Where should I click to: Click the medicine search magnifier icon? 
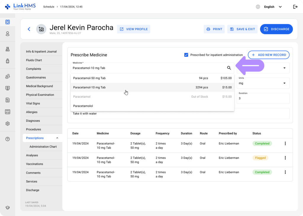tap(229, 68)
